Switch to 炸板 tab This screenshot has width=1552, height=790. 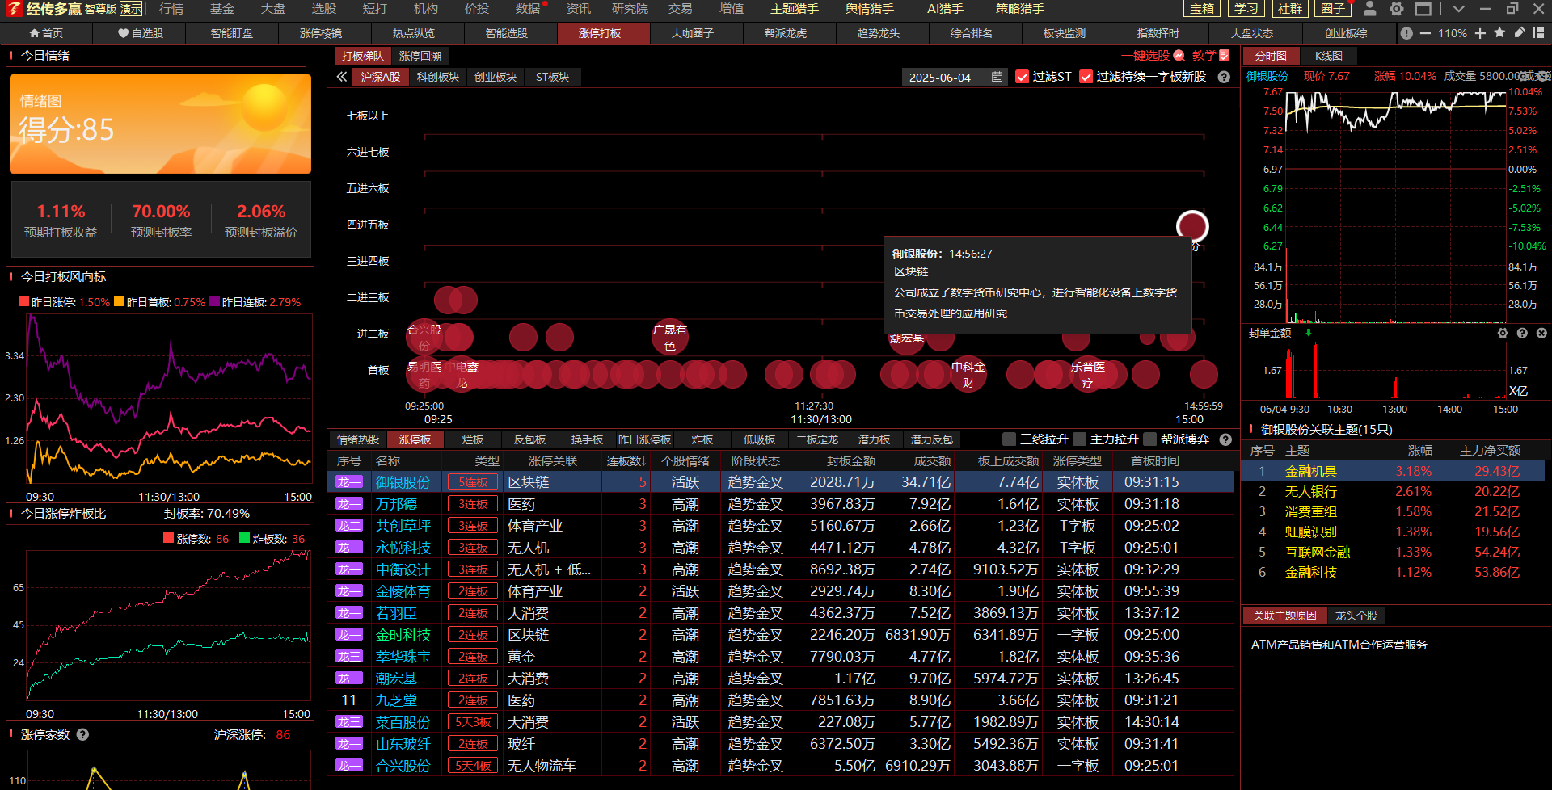[x=702, y=439]
